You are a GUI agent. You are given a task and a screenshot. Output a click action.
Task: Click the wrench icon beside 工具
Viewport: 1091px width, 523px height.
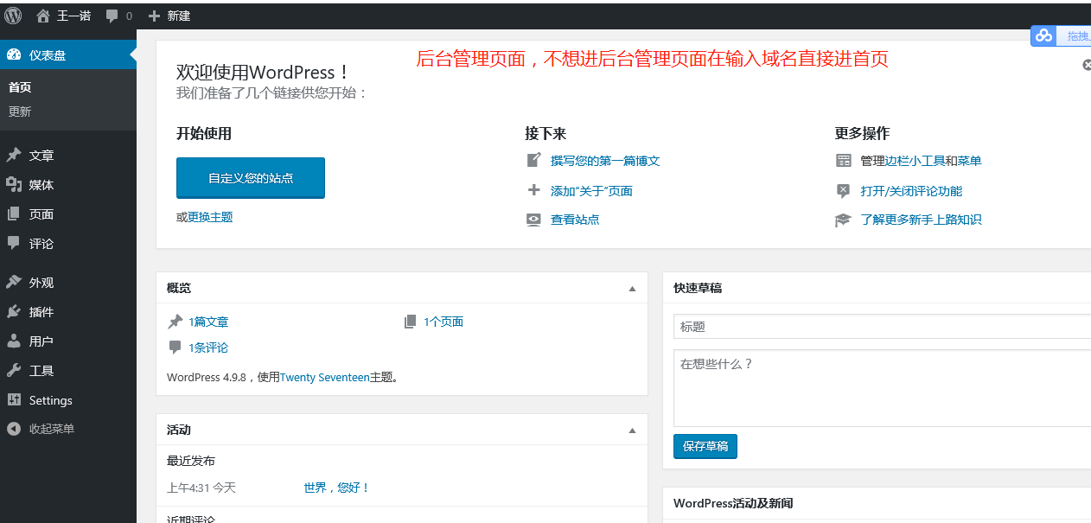pos(14,371)
